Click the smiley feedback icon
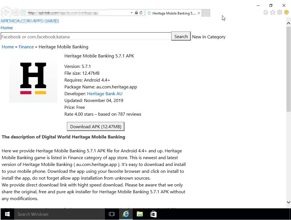The height and width of the screenshot is (220, 291). [x=286, y=13]
